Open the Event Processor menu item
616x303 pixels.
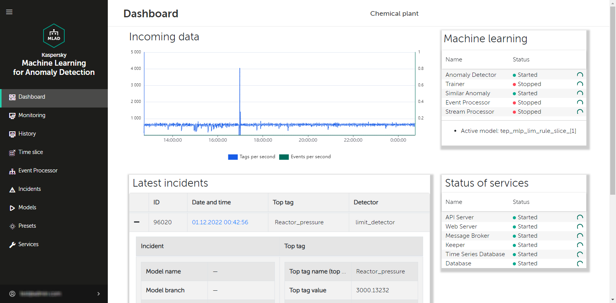pos(38,171)
